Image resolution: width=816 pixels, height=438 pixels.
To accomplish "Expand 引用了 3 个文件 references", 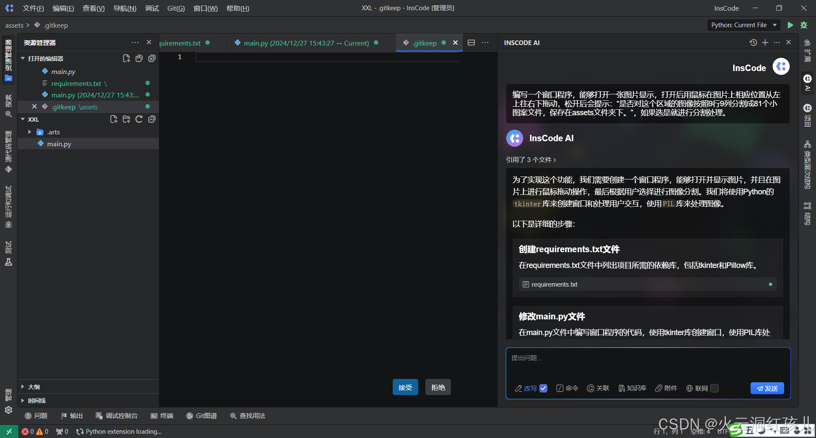I will [x=531, y=159].
